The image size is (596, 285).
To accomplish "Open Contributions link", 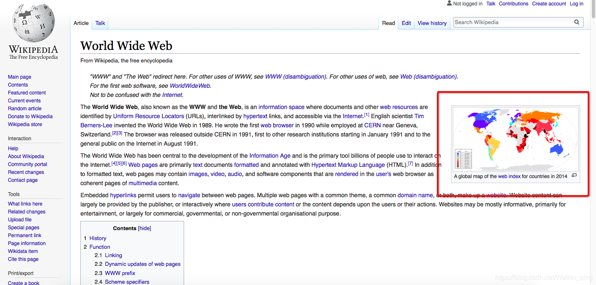I will 514,4.
